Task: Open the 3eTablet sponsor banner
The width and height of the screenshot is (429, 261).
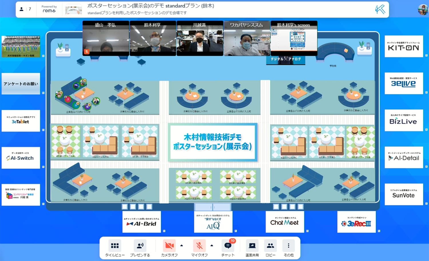Action: pyautogui.click(x=21, y=121)
